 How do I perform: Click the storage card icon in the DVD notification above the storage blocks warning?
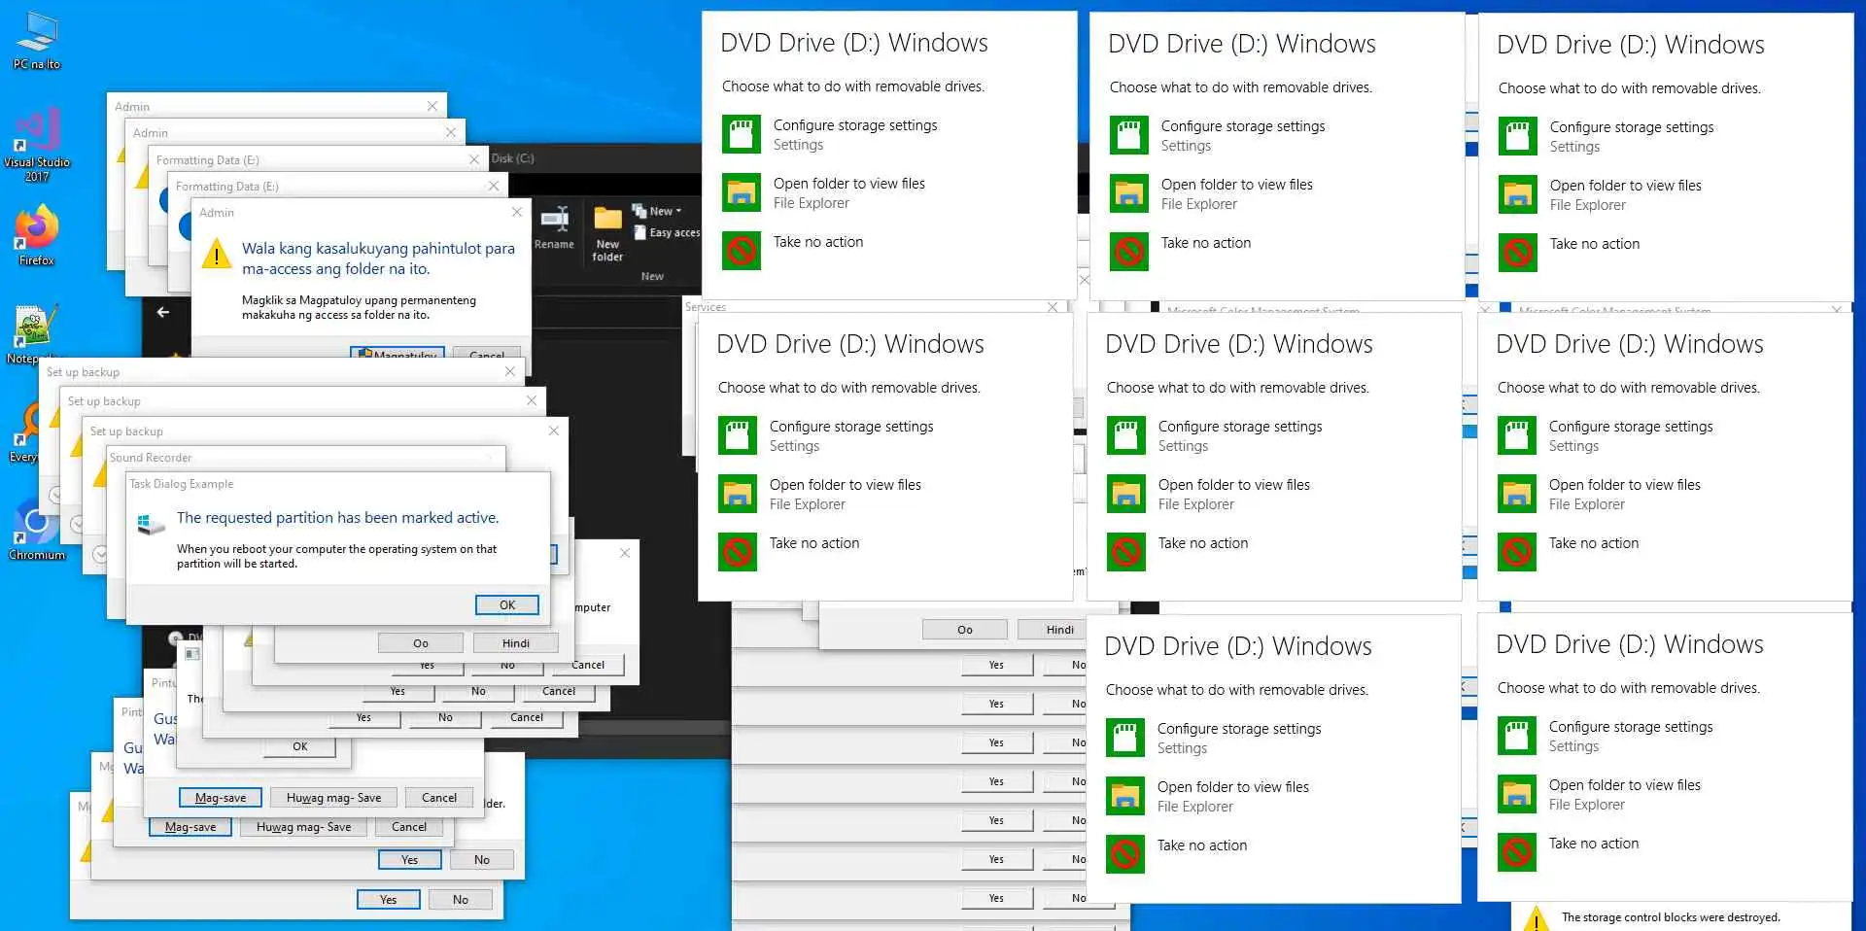coord(1517,737)
